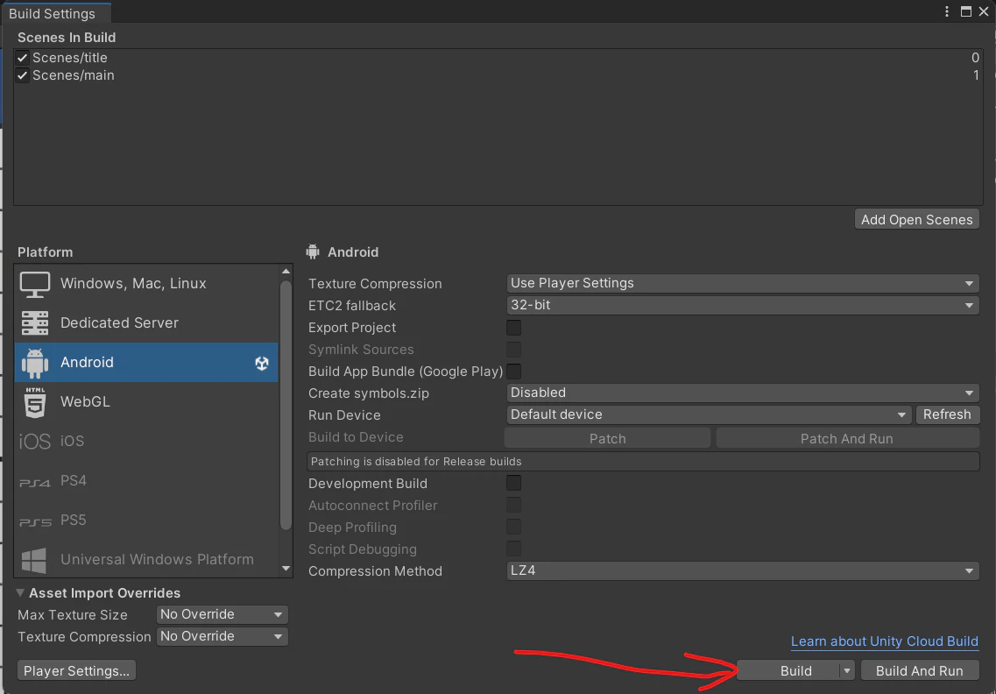Screen dimensions: 996x694
Task: Open the Compression Method LZ4 dropdown
Action: [x=743, y=570]
